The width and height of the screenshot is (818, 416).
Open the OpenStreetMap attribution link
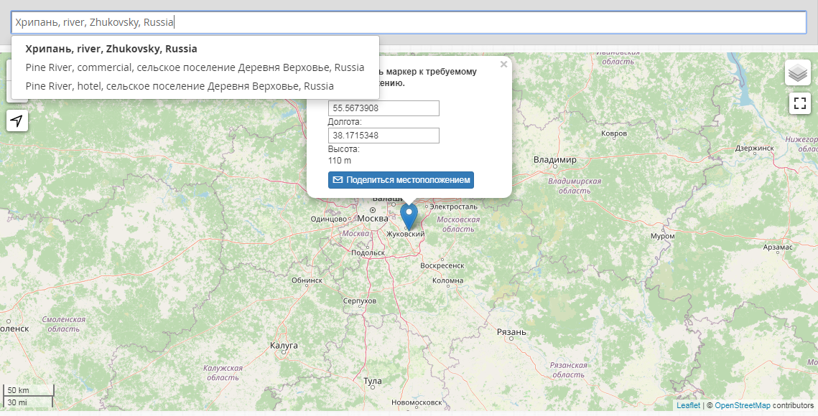742,406
